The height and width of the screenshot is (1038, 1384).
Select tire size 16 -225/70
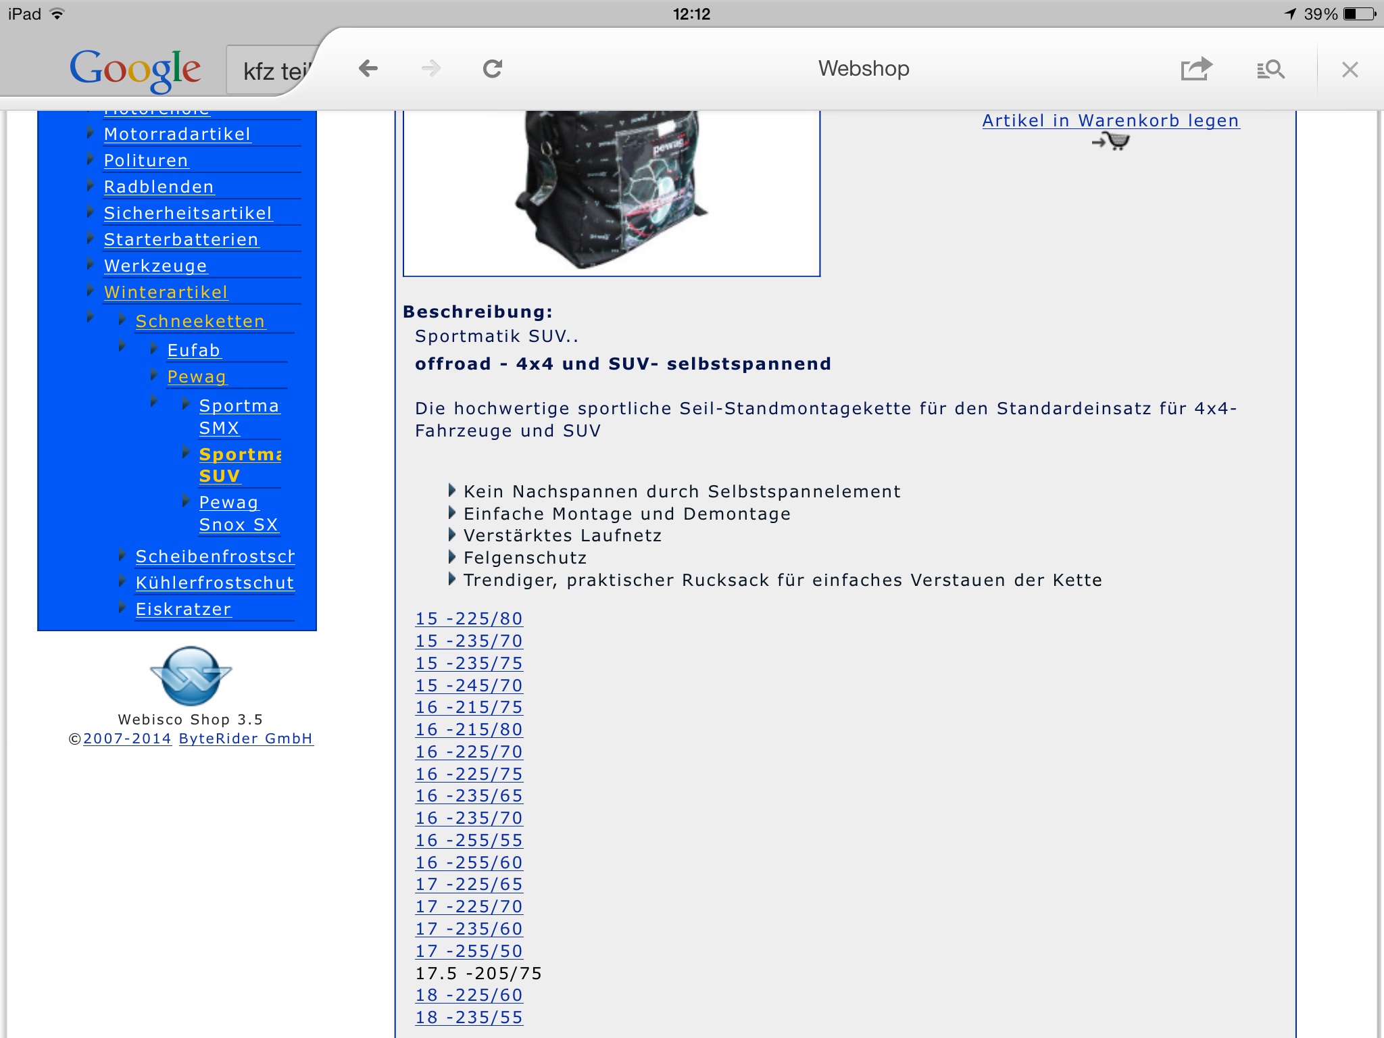pos(469,751)
